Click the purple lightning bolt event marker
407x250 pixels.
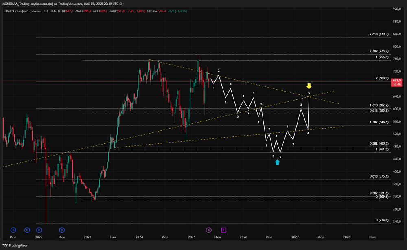[x=209, y=230]
